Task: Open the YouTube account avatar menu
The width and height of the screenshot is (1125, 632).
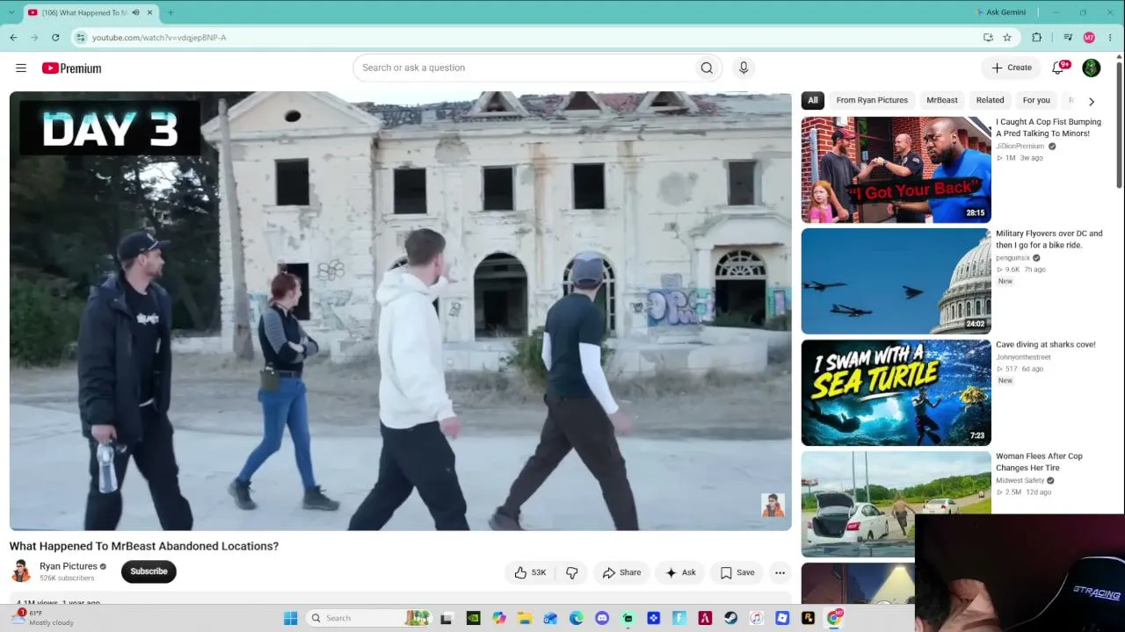Action: tap(1092, 68)
